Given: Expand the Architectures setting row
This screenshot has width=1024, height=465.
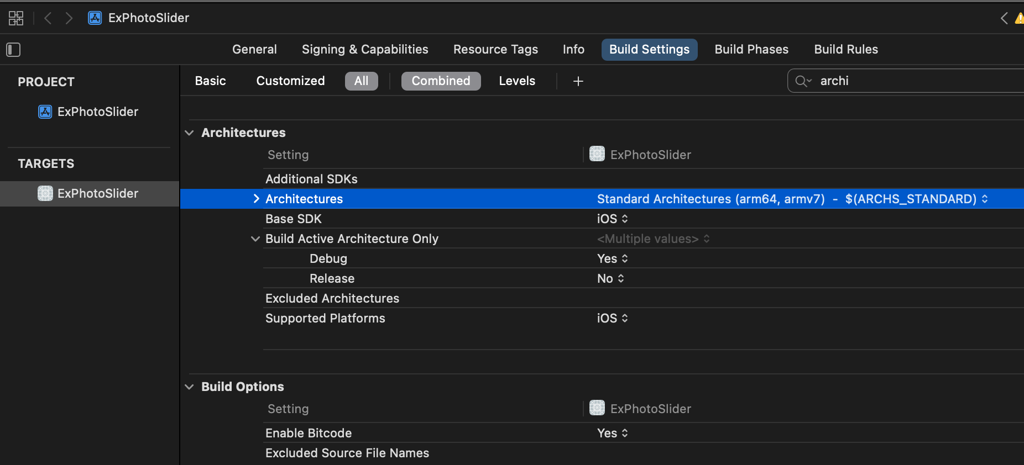Looking at the screenshot, I should pyautogui.click(x=256, y=199).
